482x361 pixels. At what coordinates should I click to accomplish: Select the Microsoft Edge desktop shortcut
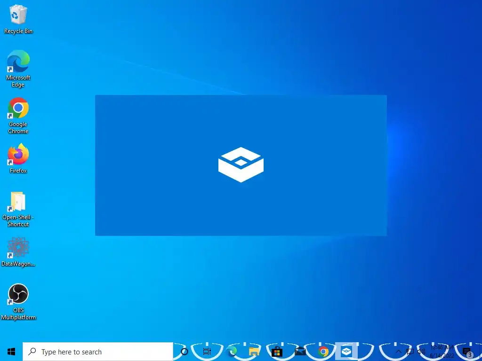point(18,69)
